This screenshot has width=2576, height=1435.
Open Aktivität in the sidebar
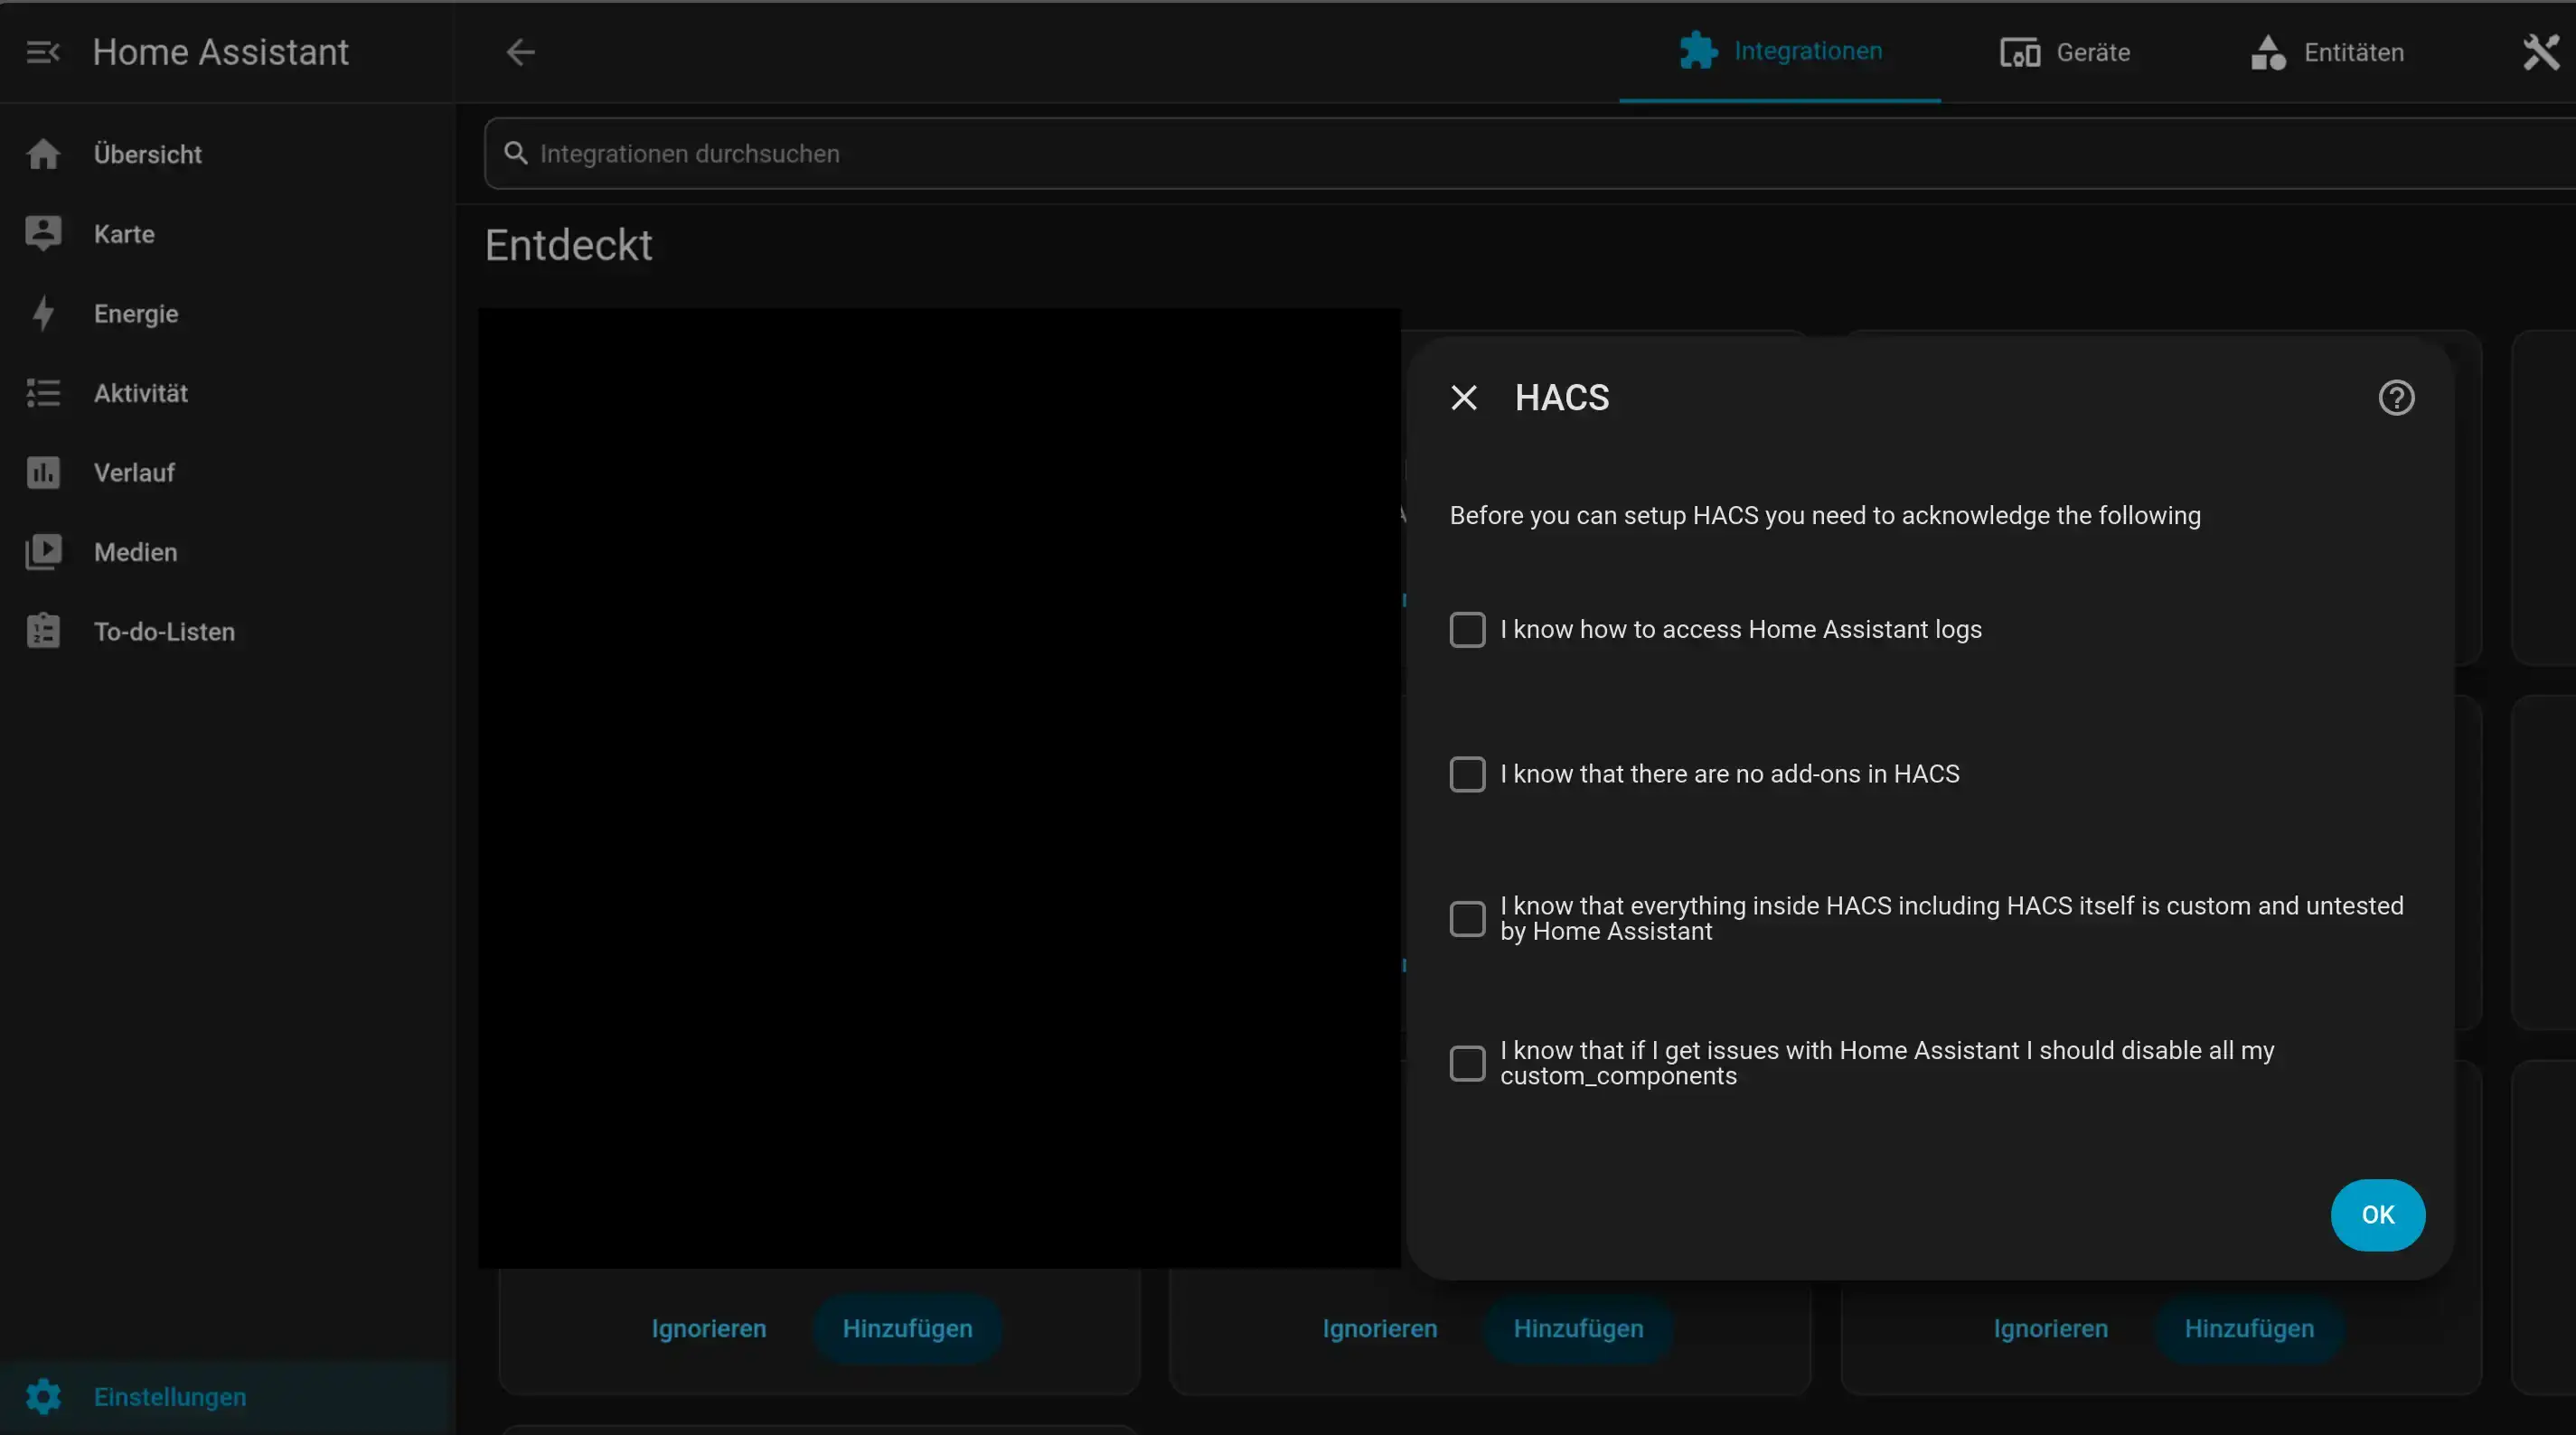tap(228, 393)
